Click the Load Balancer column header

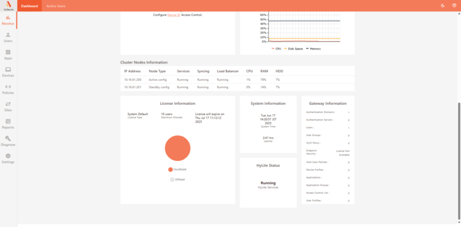coord(228,71)
